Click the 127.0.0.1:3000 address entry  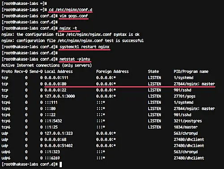[x=60, y=96]
